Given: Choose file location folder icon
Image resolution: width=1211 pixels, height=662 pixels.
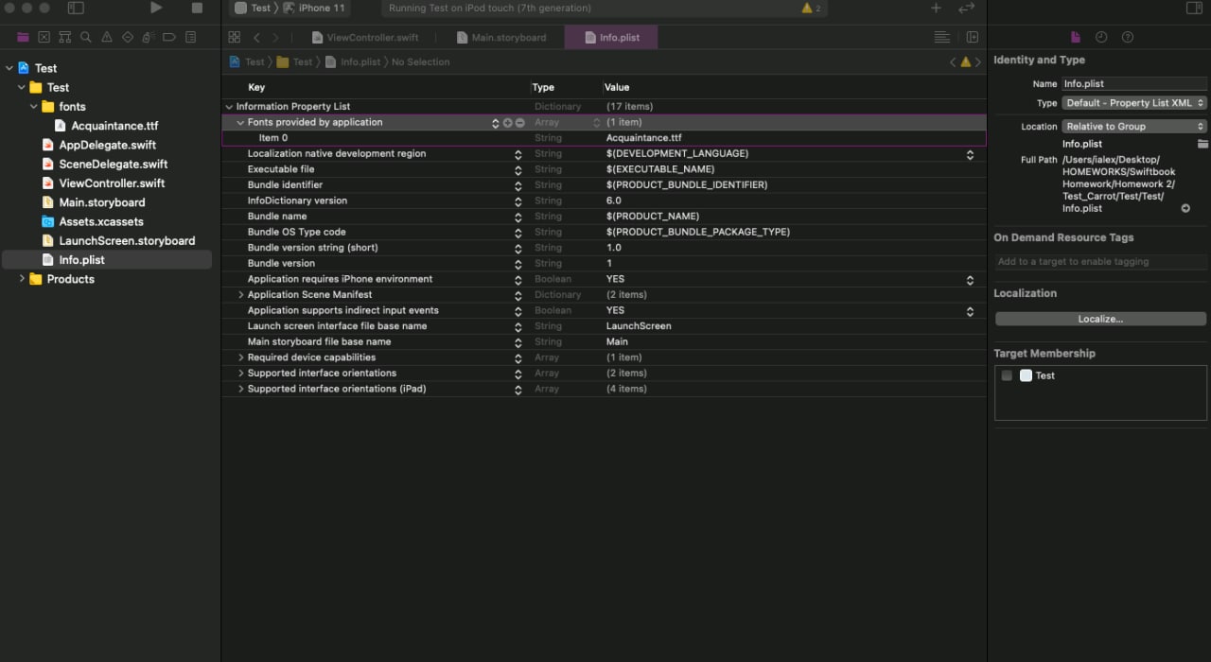Looking at the screenshot, I should click(x=1202, y=144).
